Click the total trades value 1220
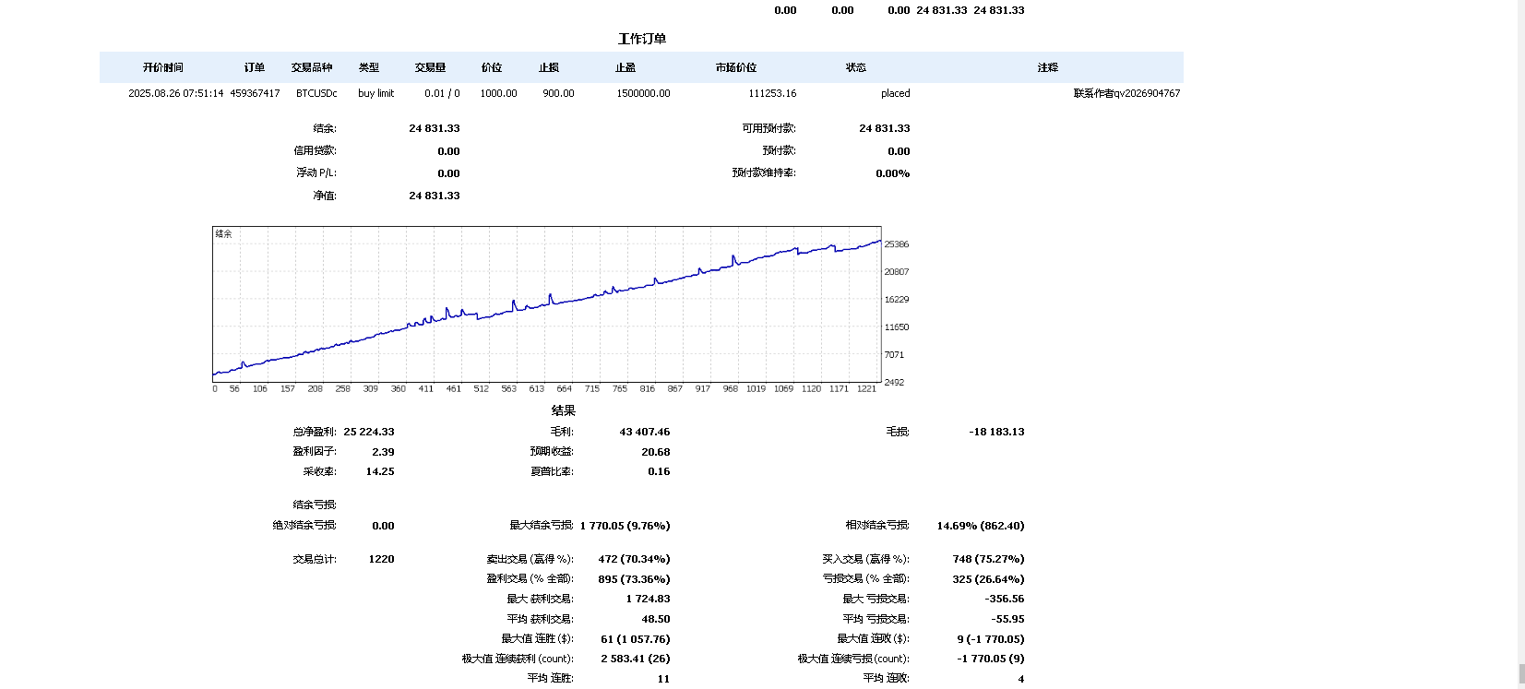This screenshot has height=689, width=1525. click(x=381, y=559)
